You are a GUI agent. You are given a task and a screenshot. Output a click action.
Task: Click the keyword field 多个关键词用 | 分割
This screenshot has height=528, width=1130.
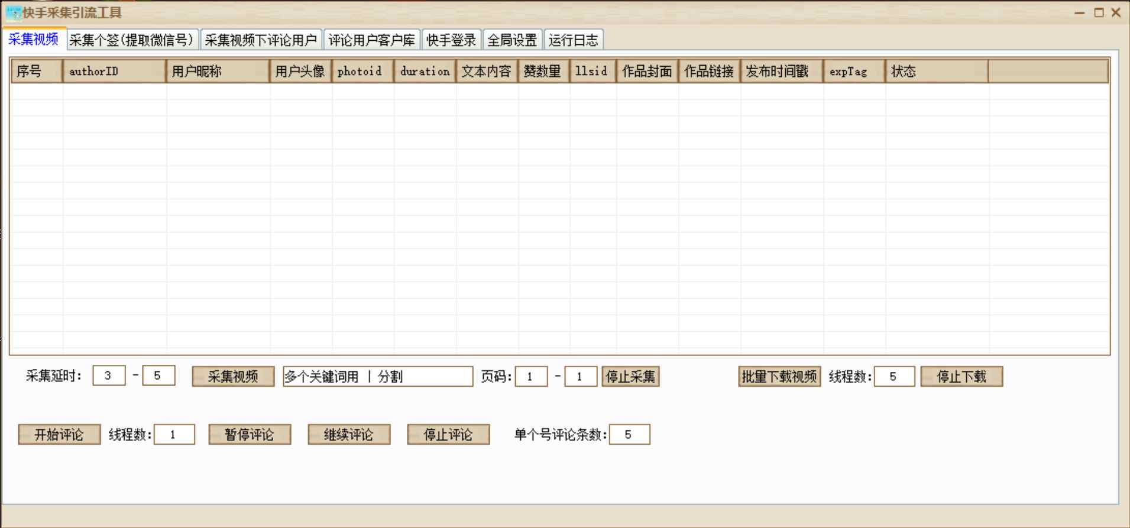378,377
